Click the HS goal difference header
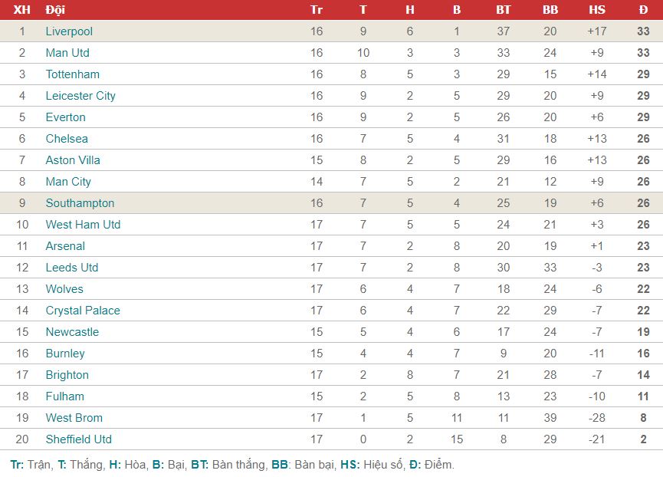Screen dimensions: 663x477 (597, 10)
